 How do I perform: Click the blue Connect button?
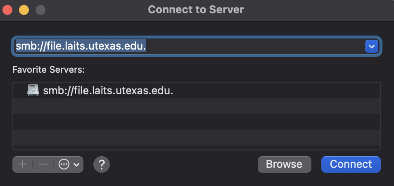[x=351, y=165]
